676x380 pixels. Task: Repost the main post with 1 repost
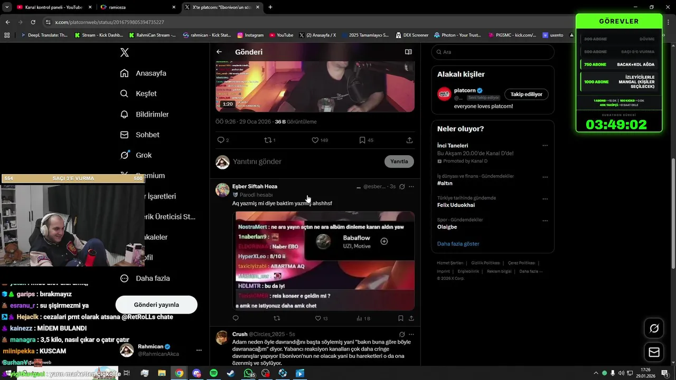pyautogui.click(x=268, y=140)
